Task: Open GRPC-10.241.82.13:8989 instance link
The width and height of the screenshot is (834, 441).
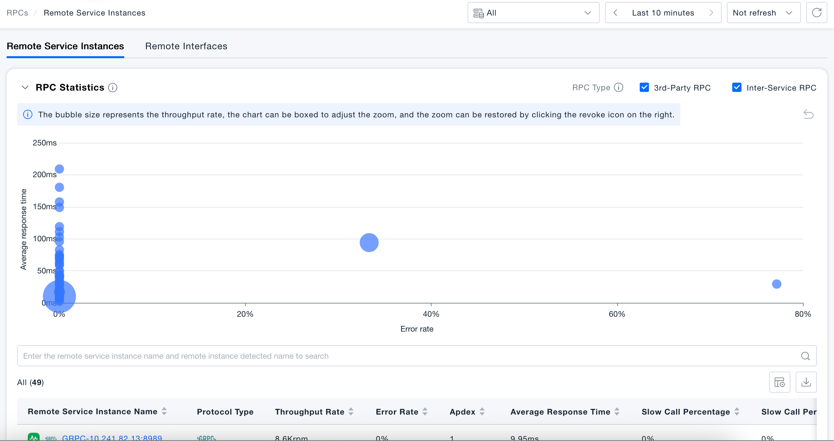Action: pos(112,438)
